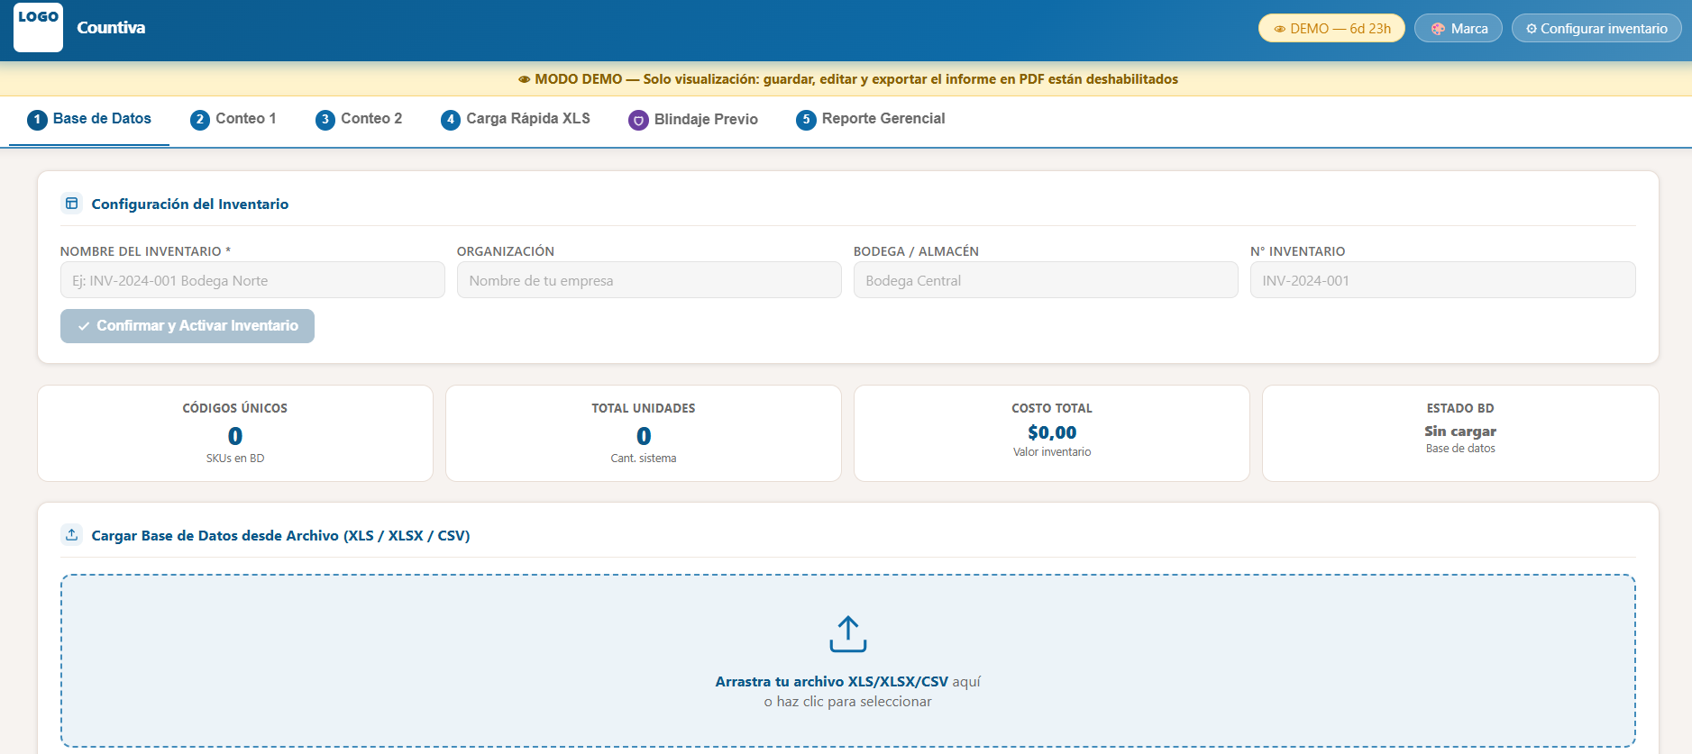Viewport: 1692px width, 754px height.
Task: Click the 'Cargar Base de Datos desde Archivo' heading
Action: 280,536
